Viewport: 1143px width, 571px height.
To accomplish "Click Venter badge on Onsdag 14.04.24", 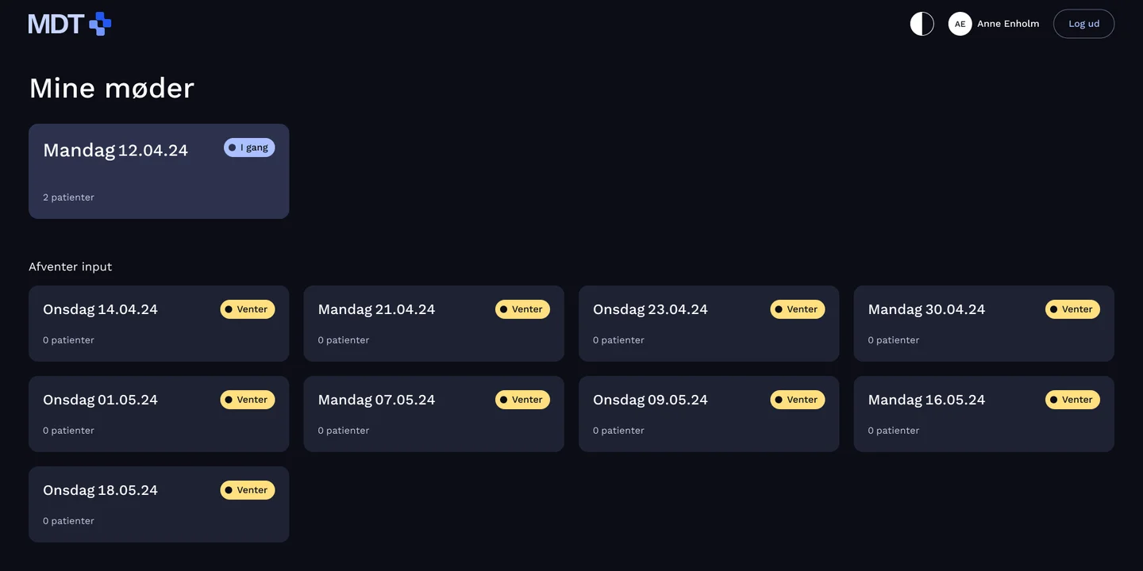I will (248, 309).
